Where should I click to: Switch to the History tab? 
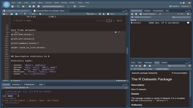point(147,11)
